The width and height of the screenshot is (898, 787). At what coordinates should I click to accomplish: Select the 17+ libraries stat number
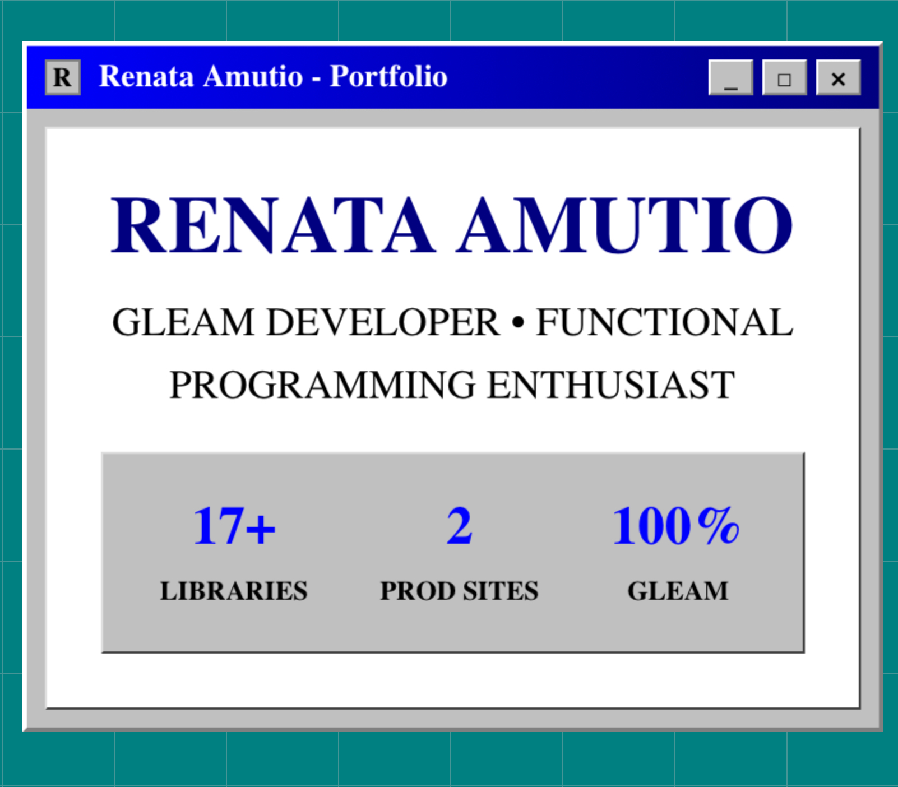click(234, 526)
